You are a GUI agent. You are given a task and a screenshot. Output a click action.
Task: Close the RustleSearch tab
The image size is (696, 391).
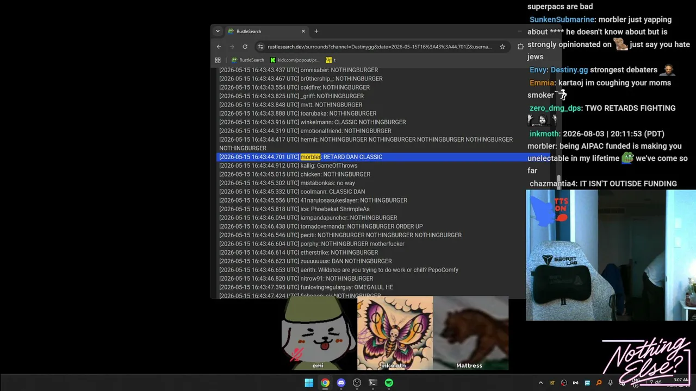coord(303,31)
